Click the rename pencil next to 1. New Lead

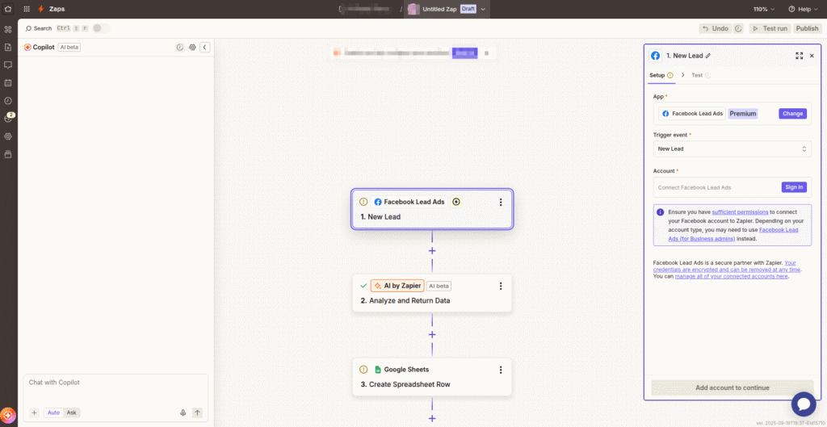click(708, 56)
